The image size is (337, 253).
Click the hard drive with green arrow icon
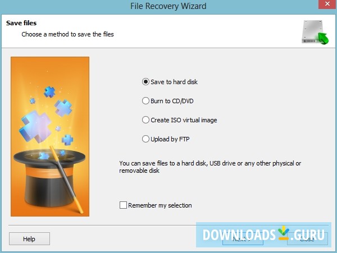click(x=315, y=32)
